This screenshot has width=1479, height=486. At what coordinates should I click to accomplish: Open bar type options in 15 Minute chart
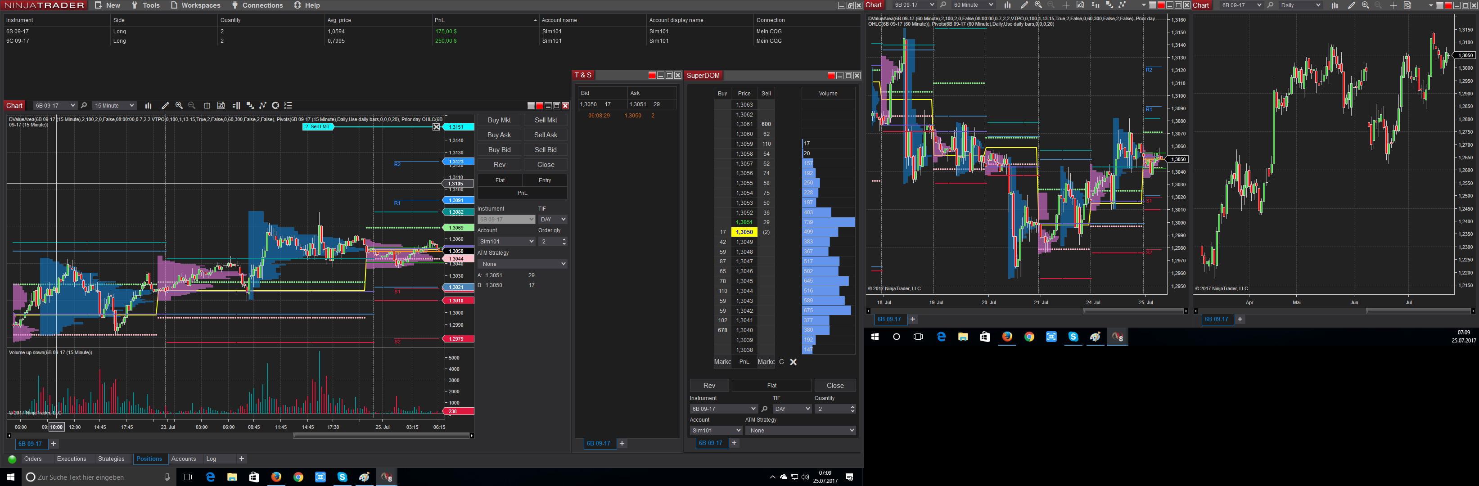pos(148,106)
